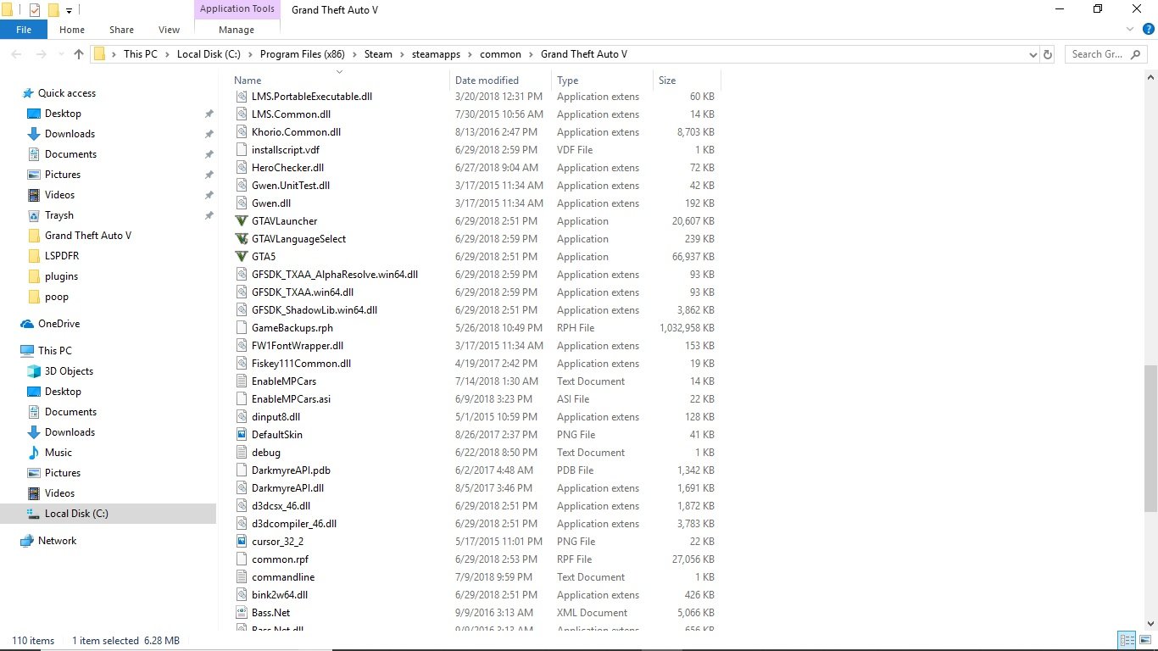
Task: Select the file named GameBackups.rph
Action: point(292,328)
